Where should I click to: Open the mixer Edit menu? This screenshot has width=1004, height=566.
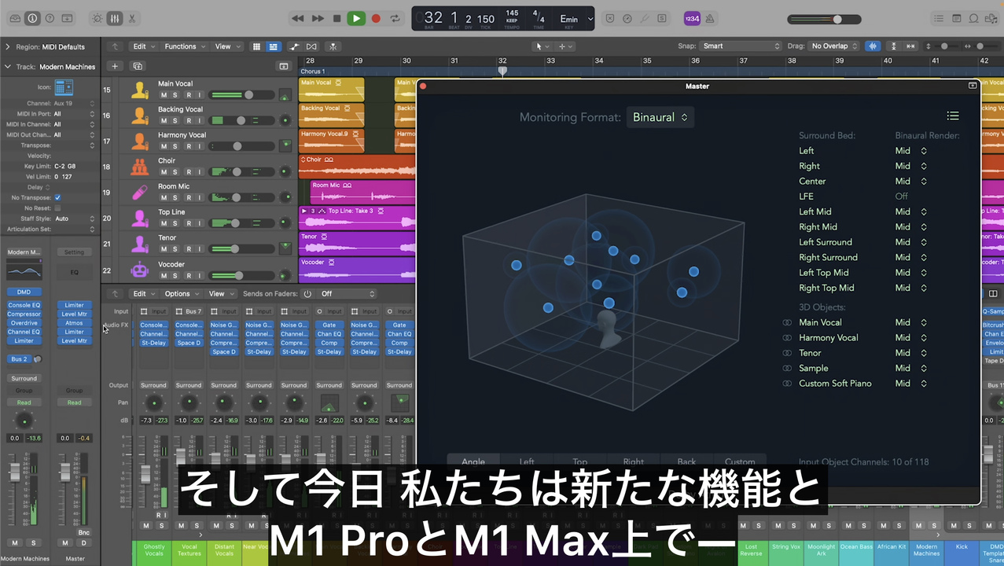click(x=143, y=294)
